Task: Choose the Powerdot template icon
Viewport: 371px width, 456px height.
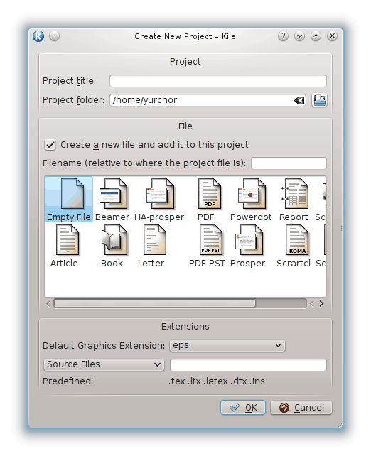Action: coord(251,200)
